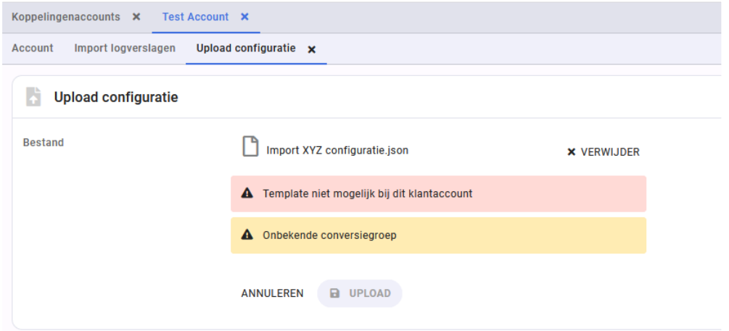Viewport: 729px width, 331px height.
Task: Open the Import logverslagen sub-tab
Action: (x=125, y=49)
